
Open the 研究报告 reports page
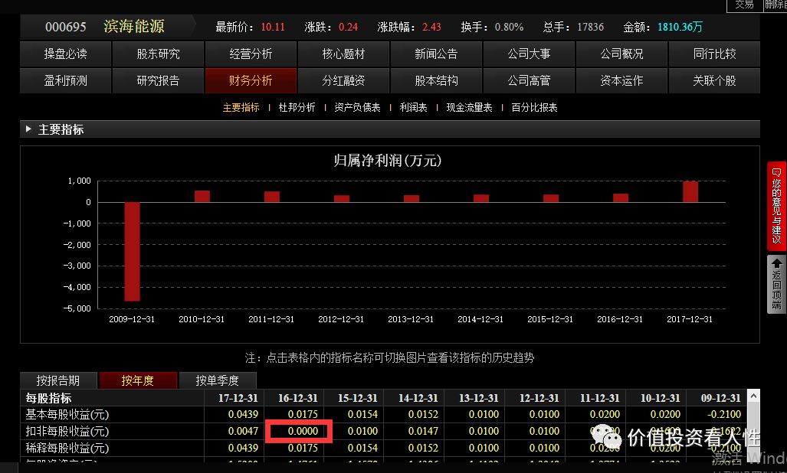(x=158, y=80)
